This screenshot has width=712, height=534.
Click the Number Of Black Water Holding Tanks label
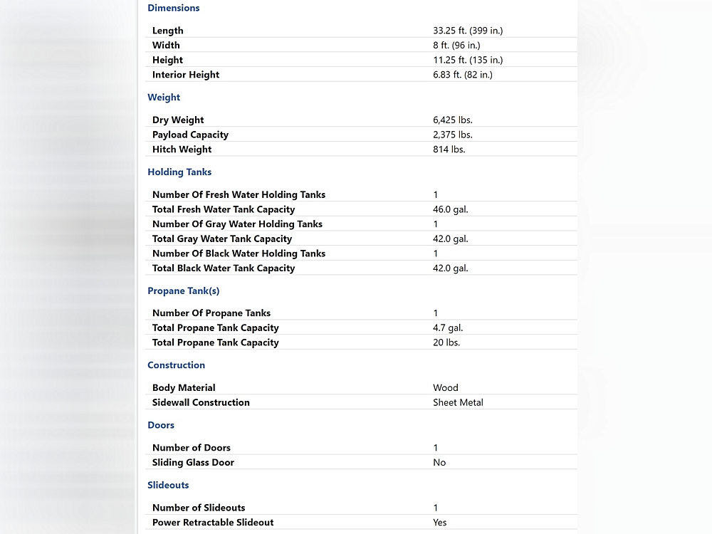[x=239, y=253]
